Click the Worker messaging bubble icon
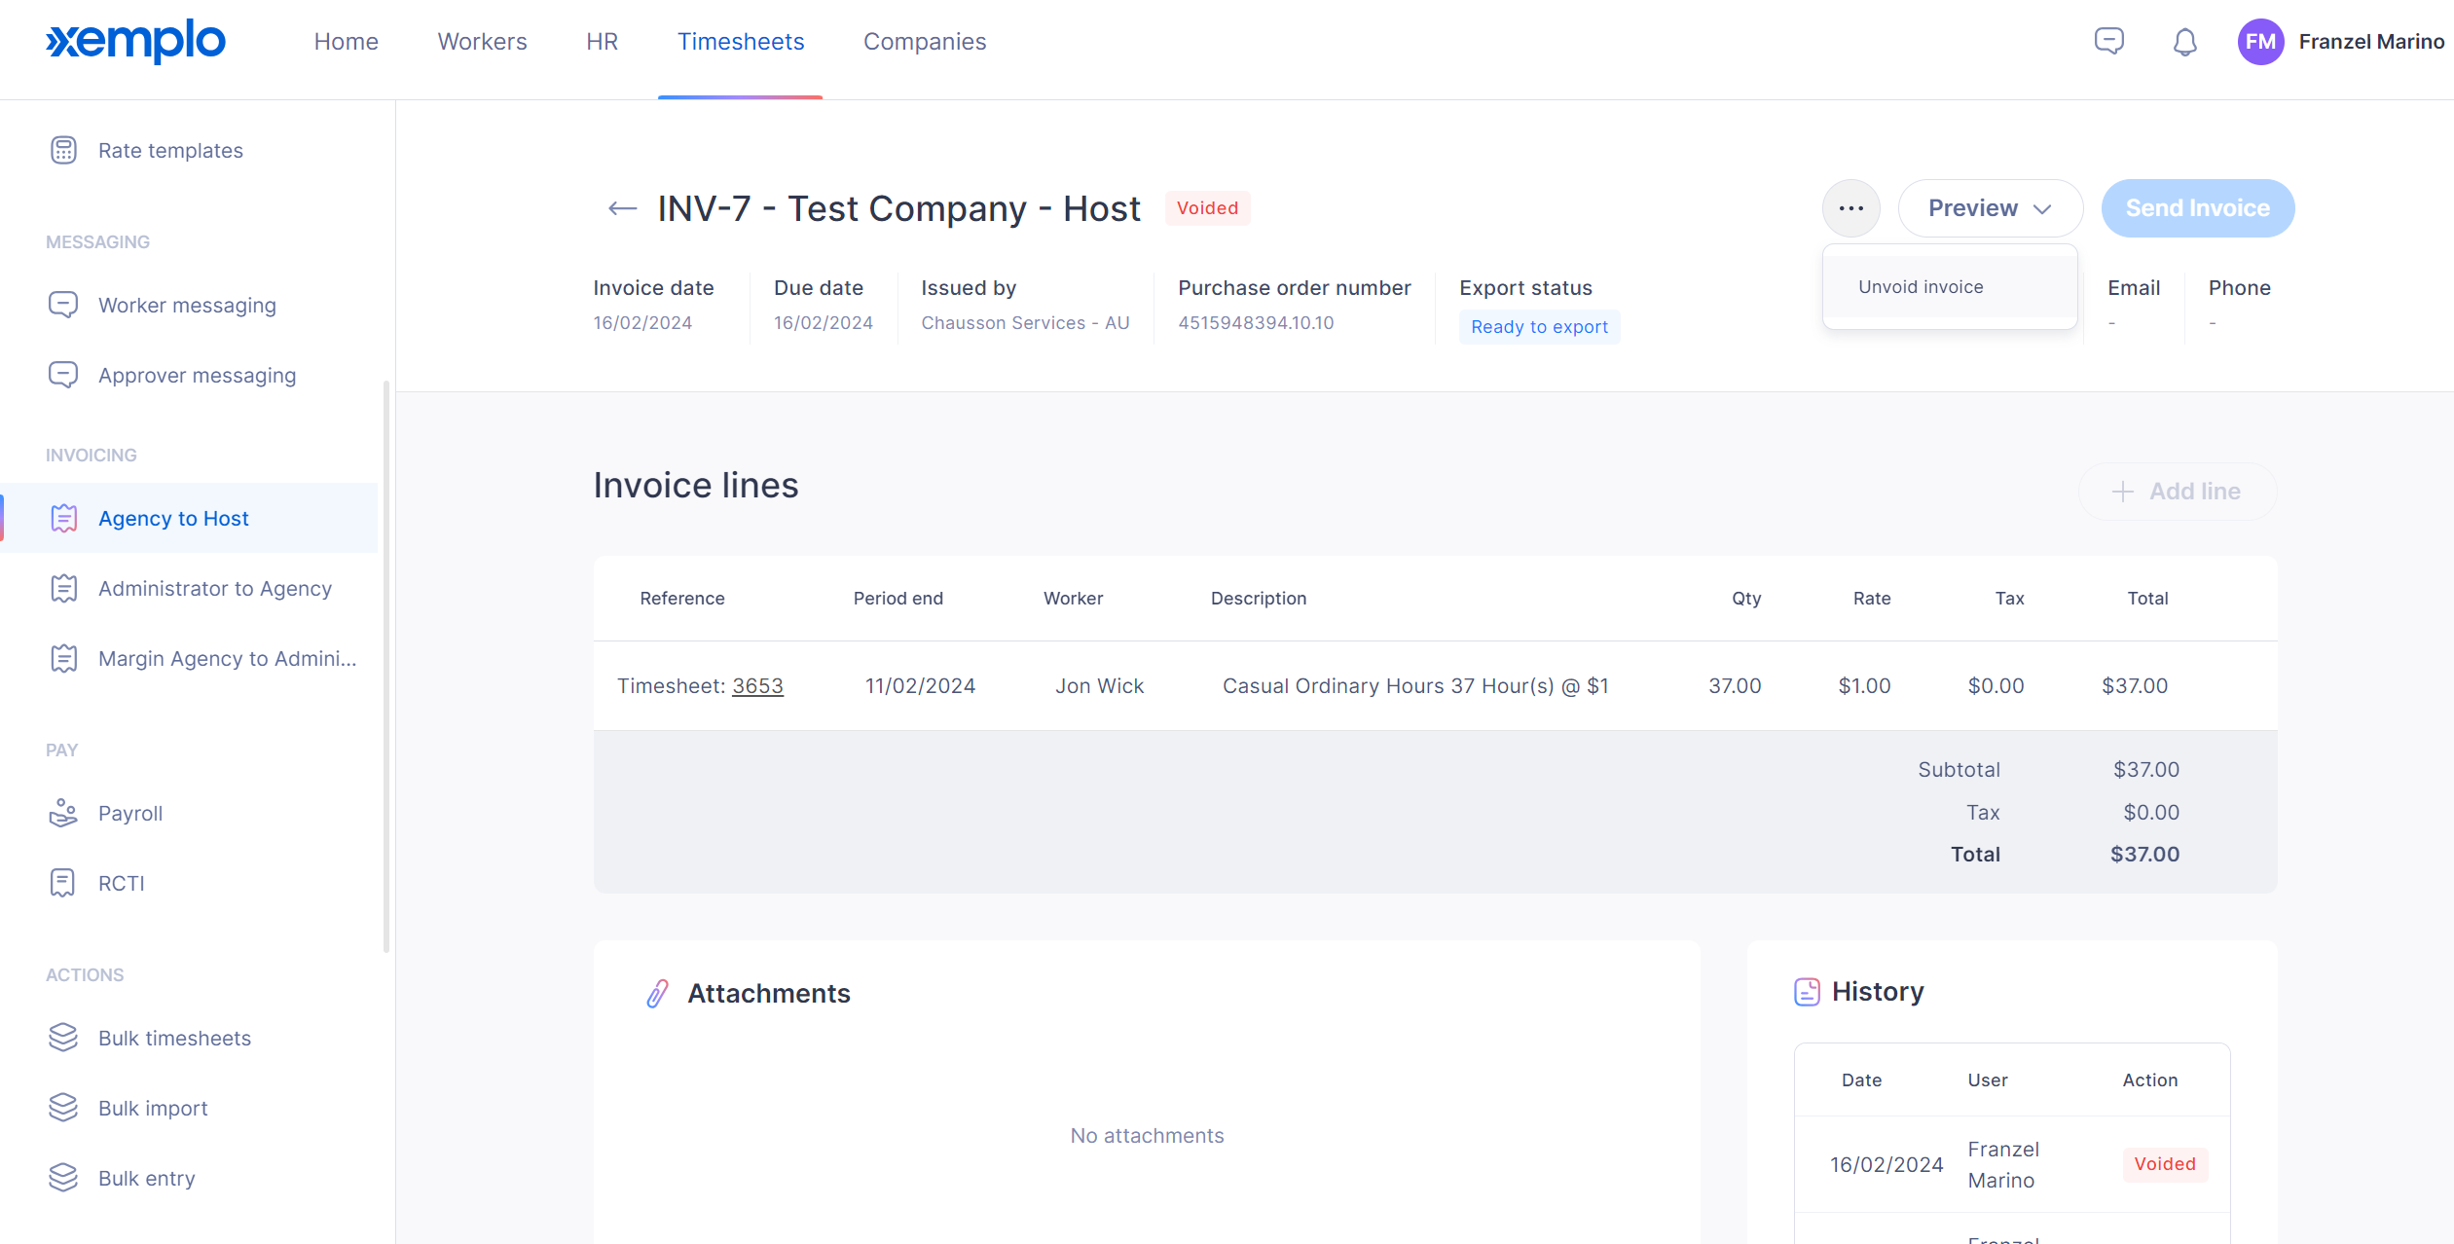 click(63, 305)
